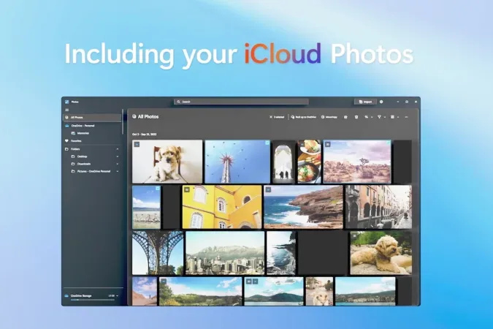Toggle checkbox on the green meadow panorama

click(164, 281)
